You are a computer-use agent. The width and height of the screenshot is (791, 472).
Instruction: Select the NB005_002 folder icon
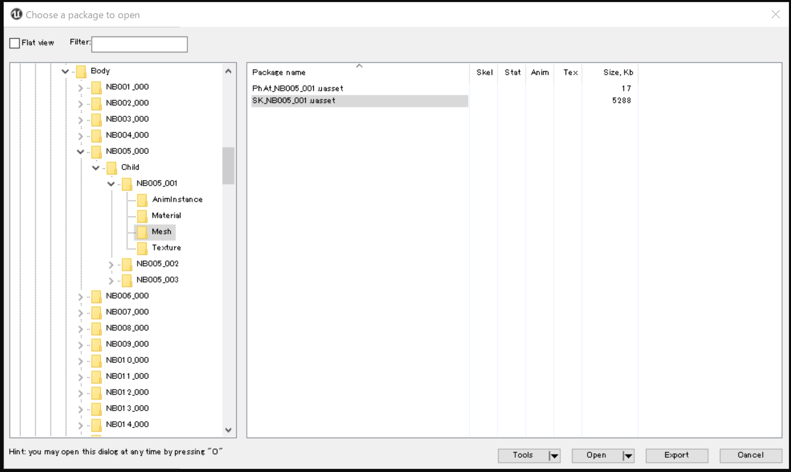127,264
